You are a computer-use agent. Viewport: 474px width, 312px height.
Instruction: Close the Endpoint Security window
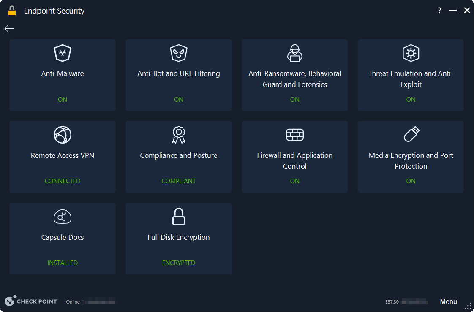(467, 11)
